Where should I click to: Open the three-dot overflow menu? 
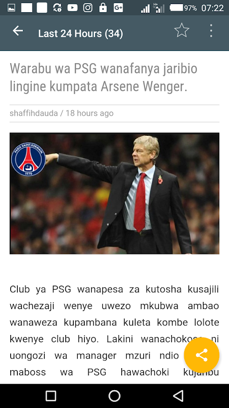point(211,31)
